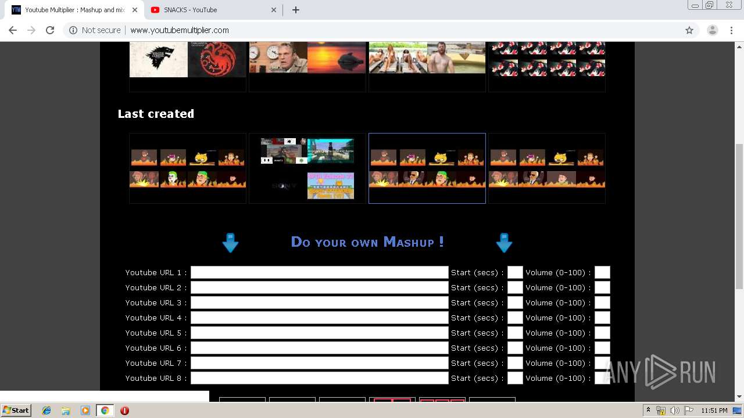Click the Youtube URL 3 input field
The width and height of the screenshot is (744, 418).
tap(320, 302)
